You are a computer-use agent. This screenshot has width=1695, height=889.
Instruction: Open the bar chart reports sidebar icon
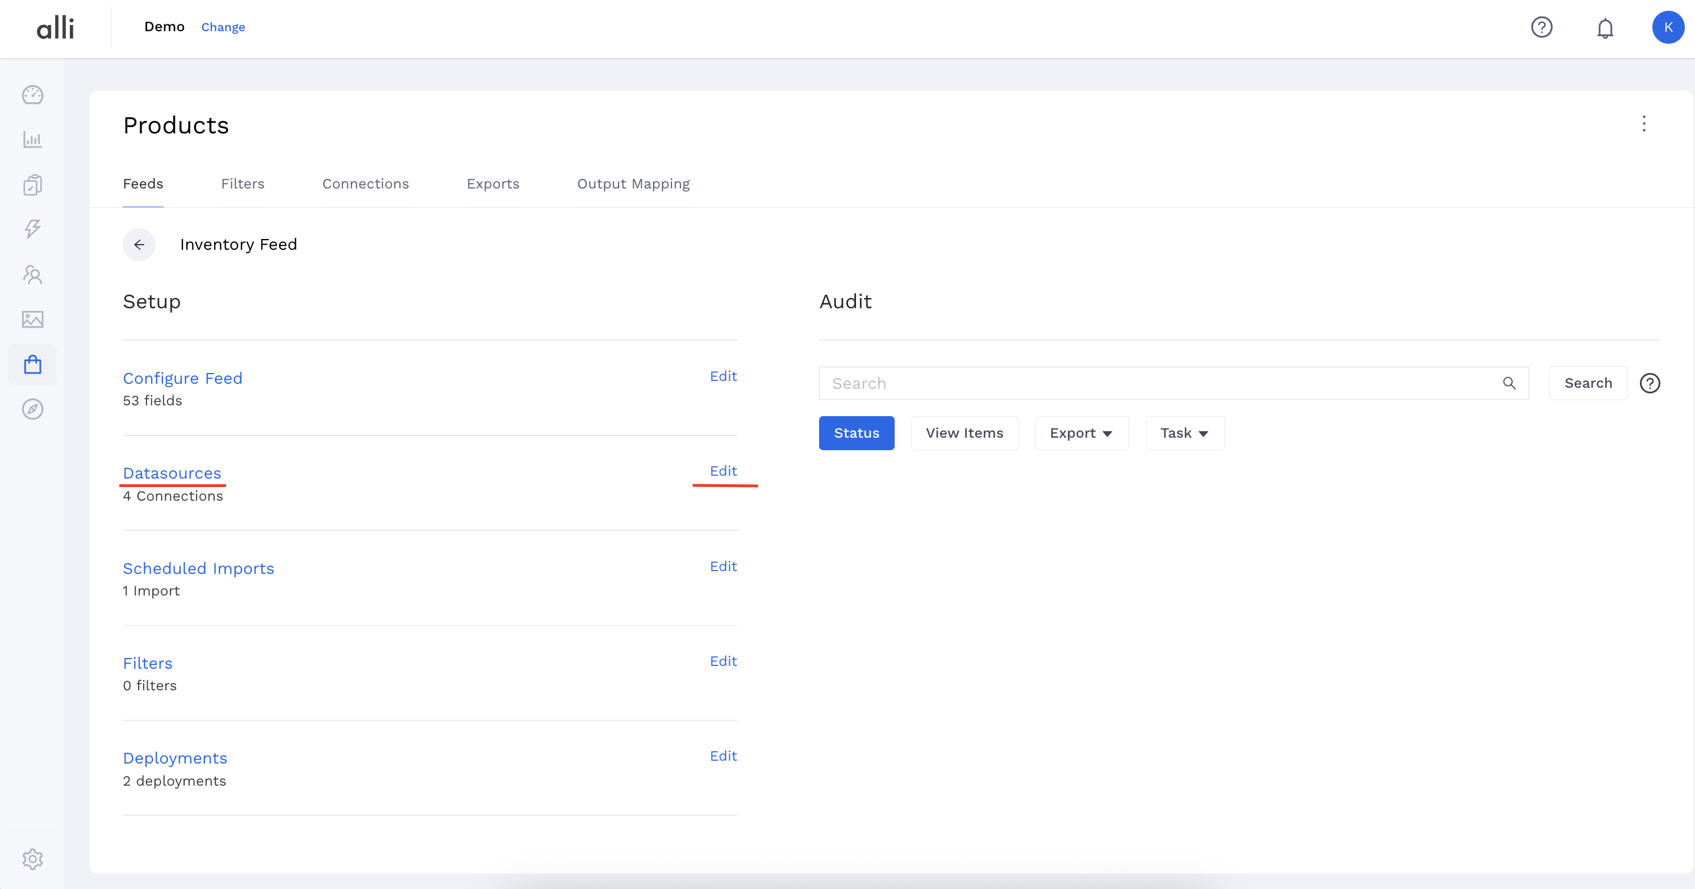[x=32, y=140]
